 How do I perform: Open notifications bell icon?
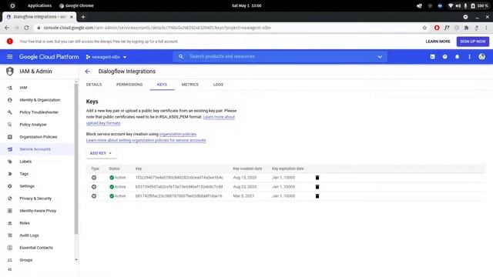[457, 57]
